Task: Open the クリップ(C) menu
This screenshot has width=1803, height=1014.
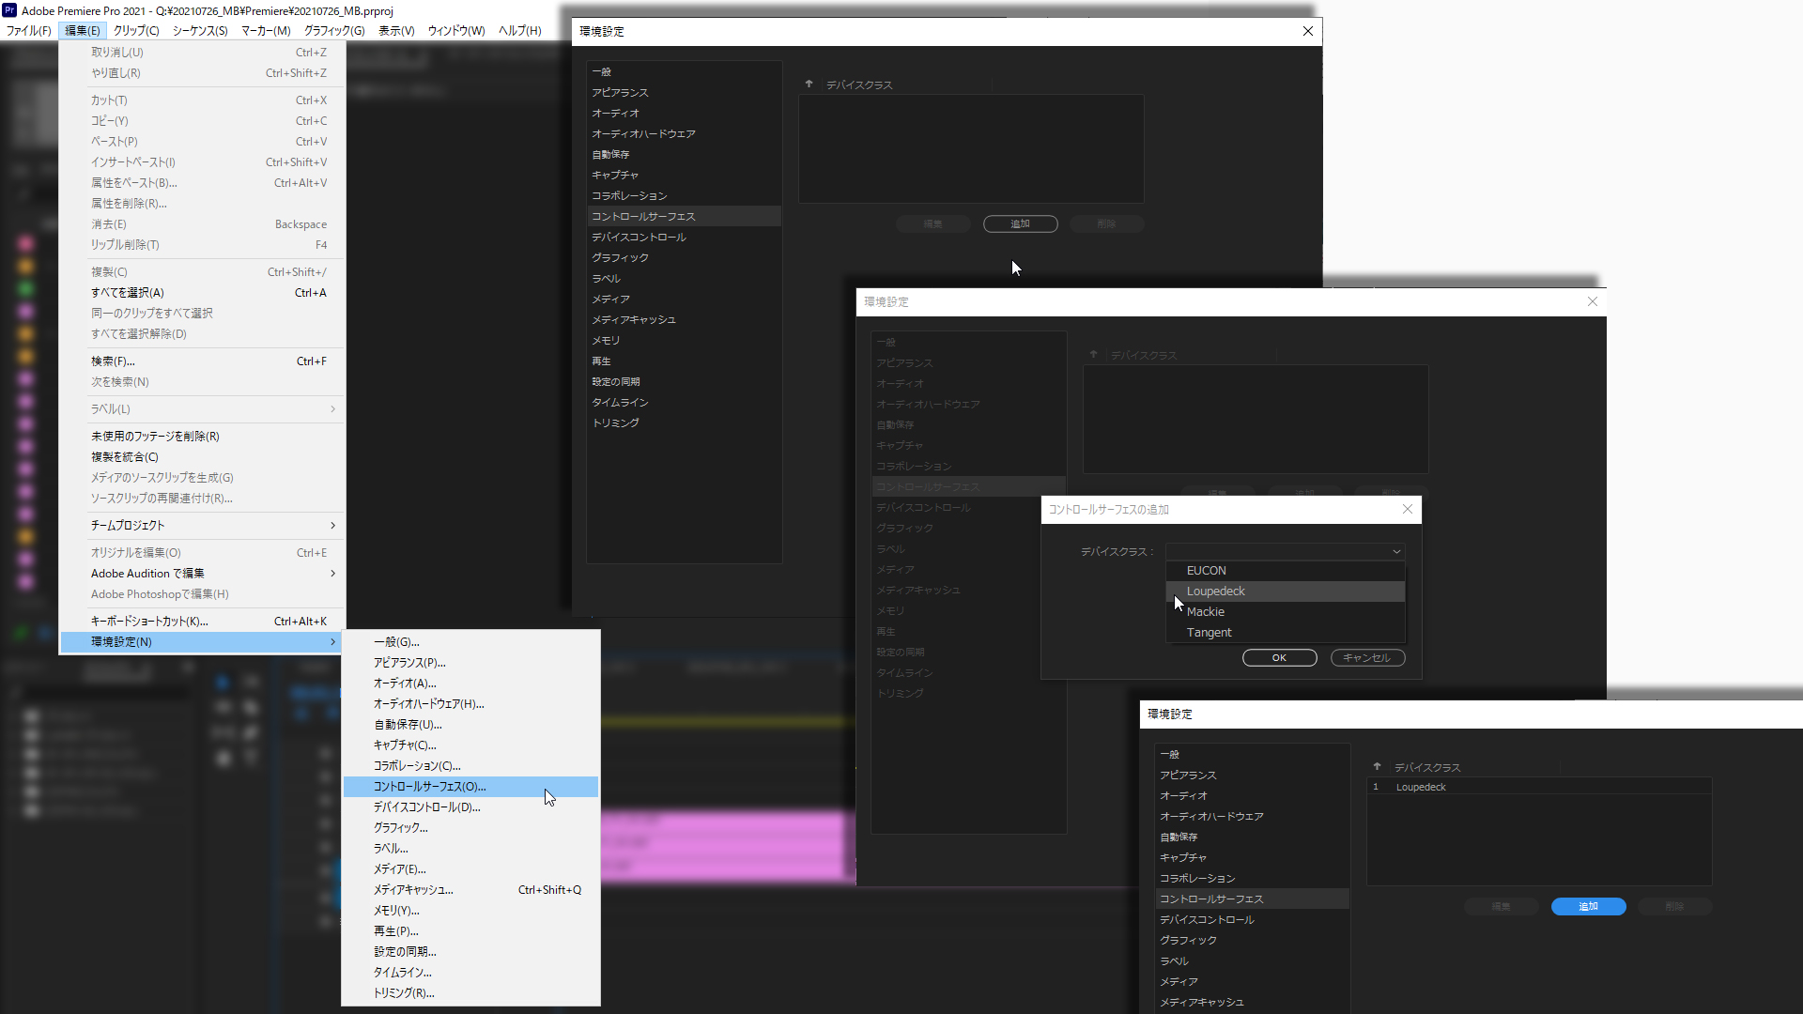Action: pos(136,31)
